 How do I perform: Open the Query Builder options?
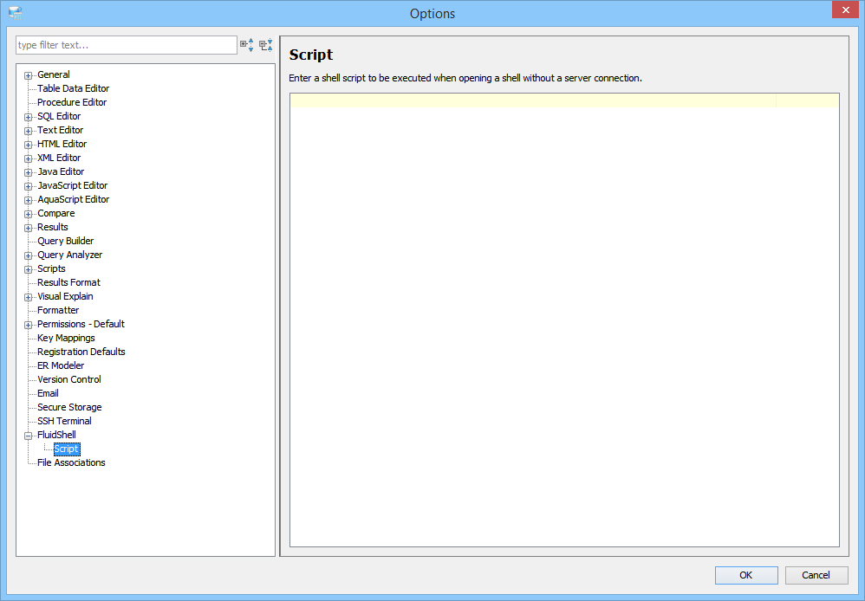(65, 241)
